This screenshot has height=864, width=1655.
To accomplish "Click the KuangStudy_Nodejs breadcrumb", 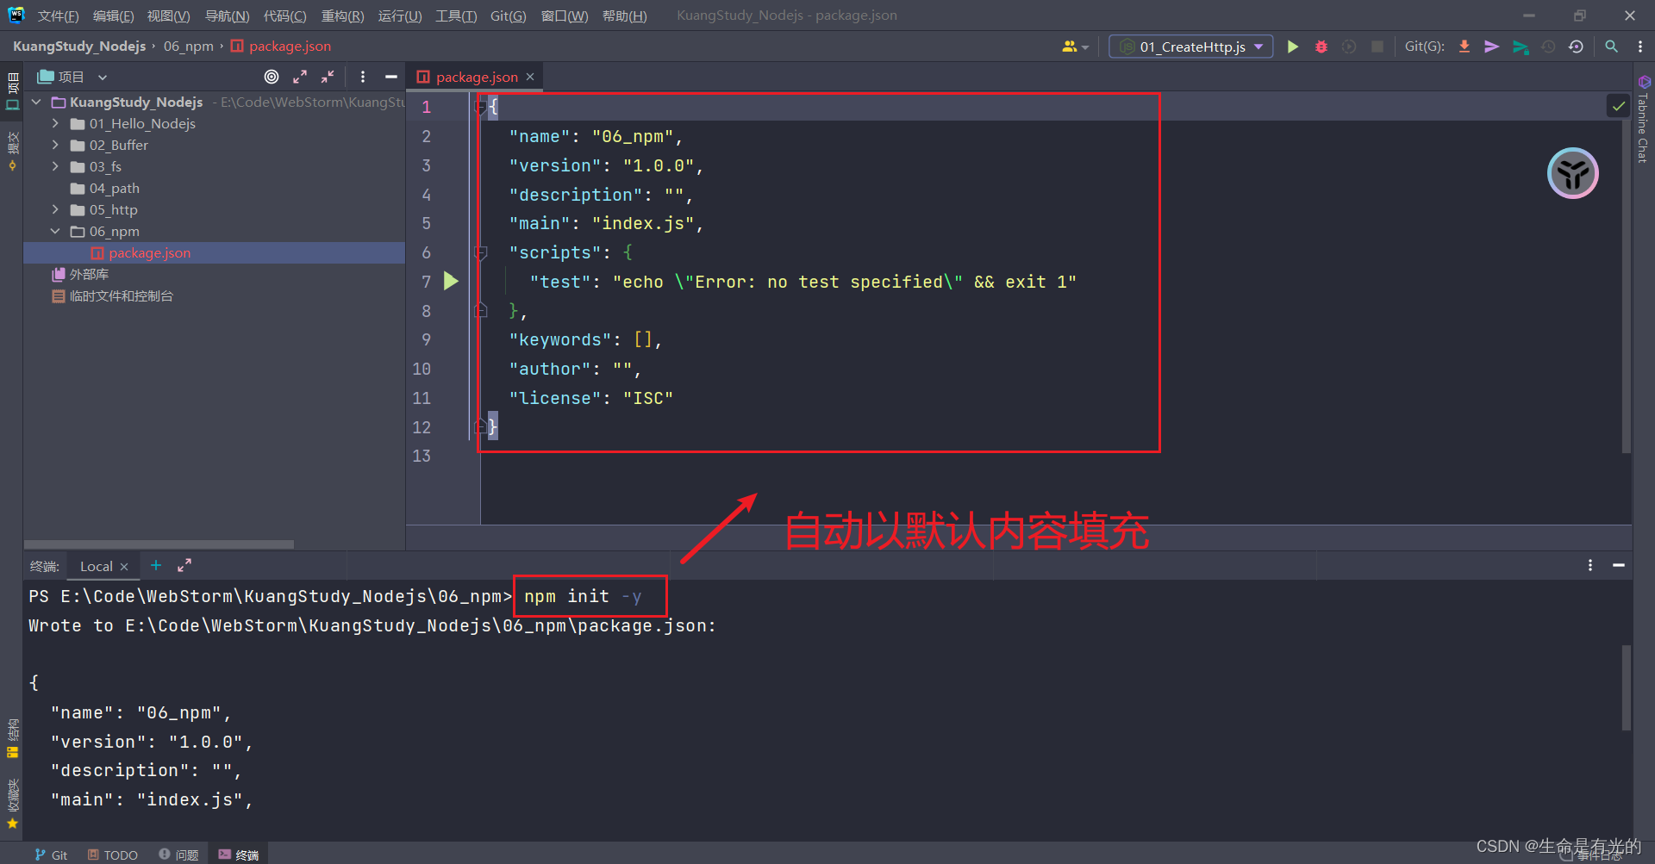I will 79,46.
